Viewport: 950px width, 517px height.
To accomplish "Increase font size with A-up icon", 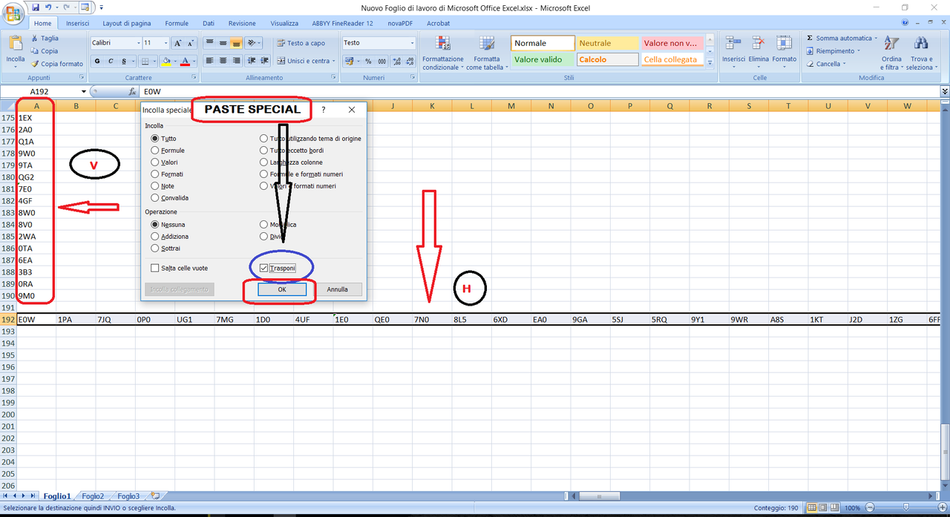I will coord(177,43).
